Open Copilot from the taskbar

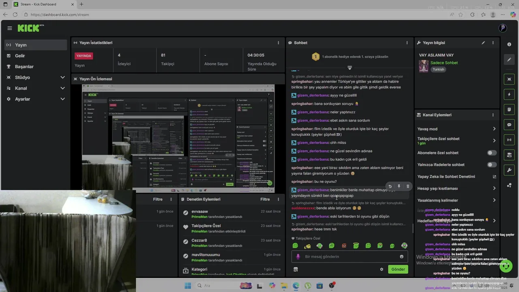(272, 286)
